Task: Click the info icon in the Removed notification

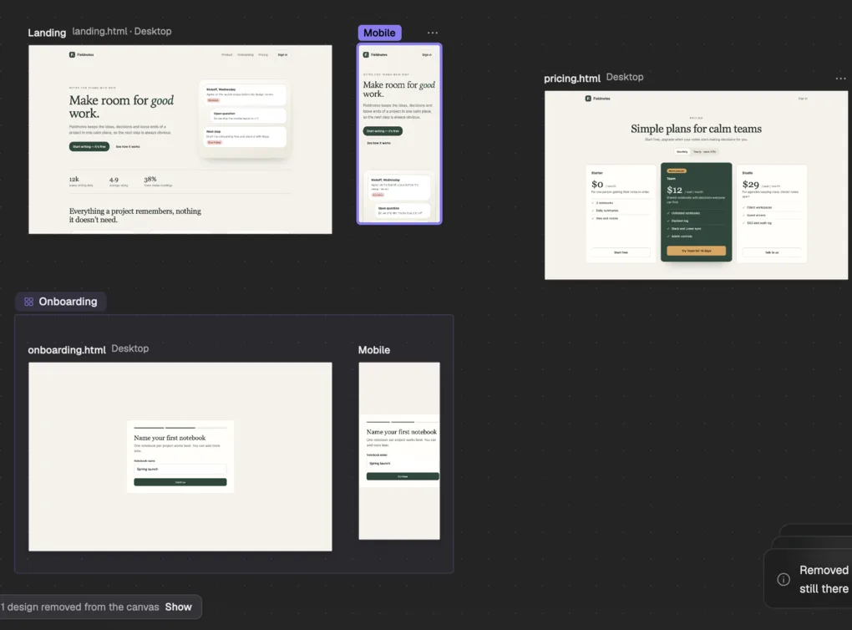Action: (784, 579)
